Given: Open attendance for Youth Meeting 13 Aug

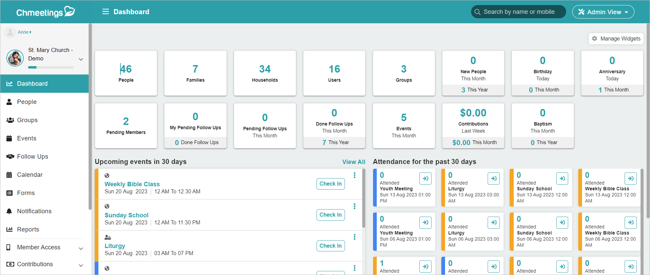Looking at the screenshot, I should 425,178.
